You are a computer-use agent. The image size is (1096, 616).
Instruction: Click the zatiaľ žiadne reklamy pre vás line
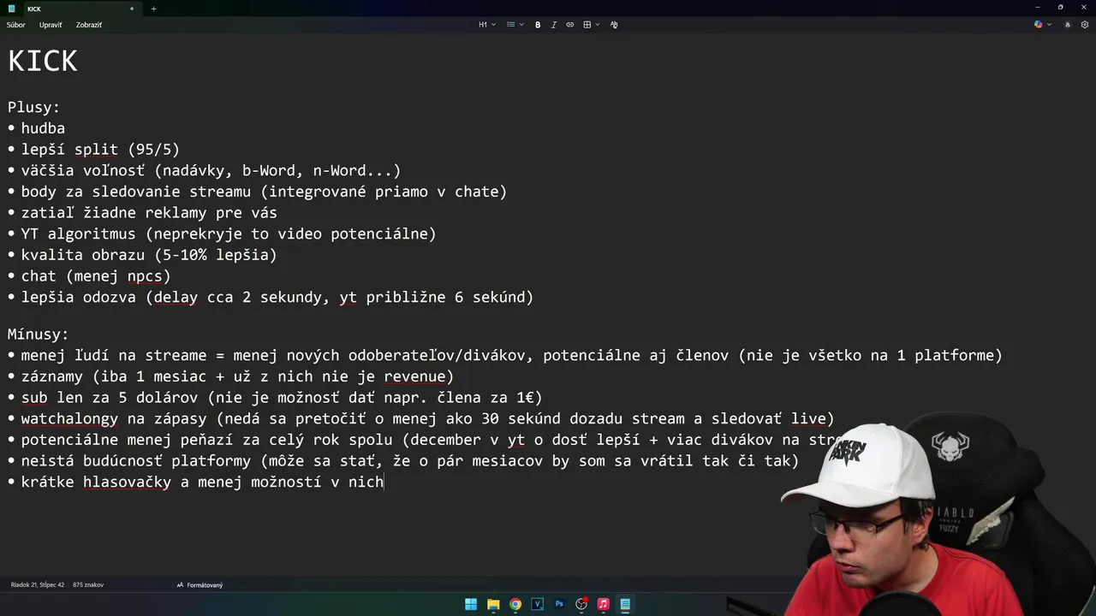pos(149,213)
